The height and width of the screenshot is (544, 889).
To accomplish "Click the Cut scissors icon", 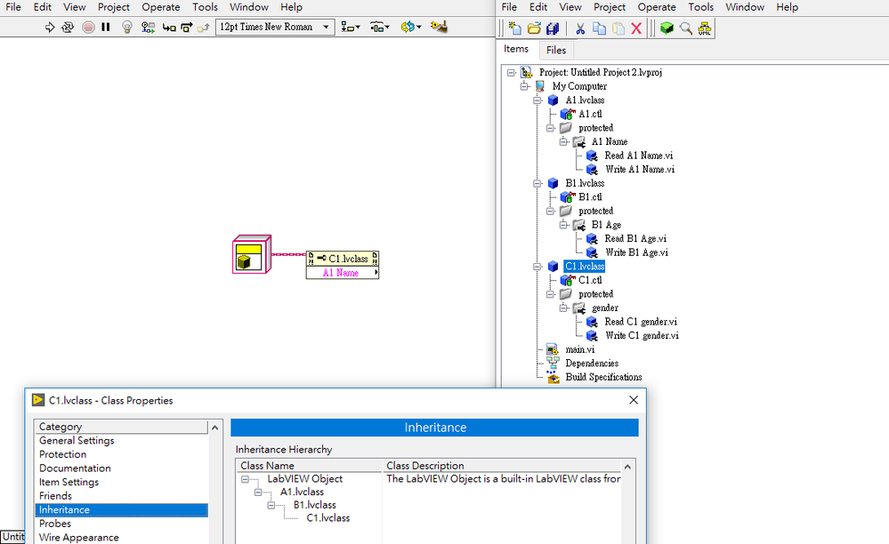I will pyautogui.click(x=580, y=28).
